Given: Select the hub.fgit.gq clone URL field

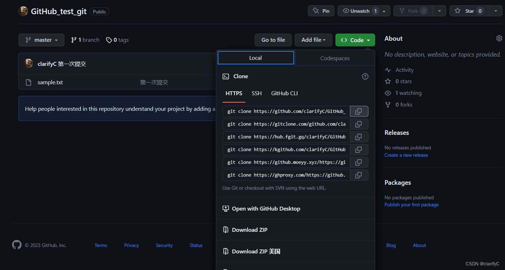Looking at the screenshot, I should click(x=286, y=137).
